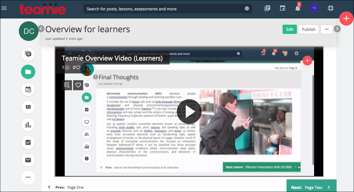
Task: Click the green Edit button
Action: pyautogui.click(x=290, y=29)
